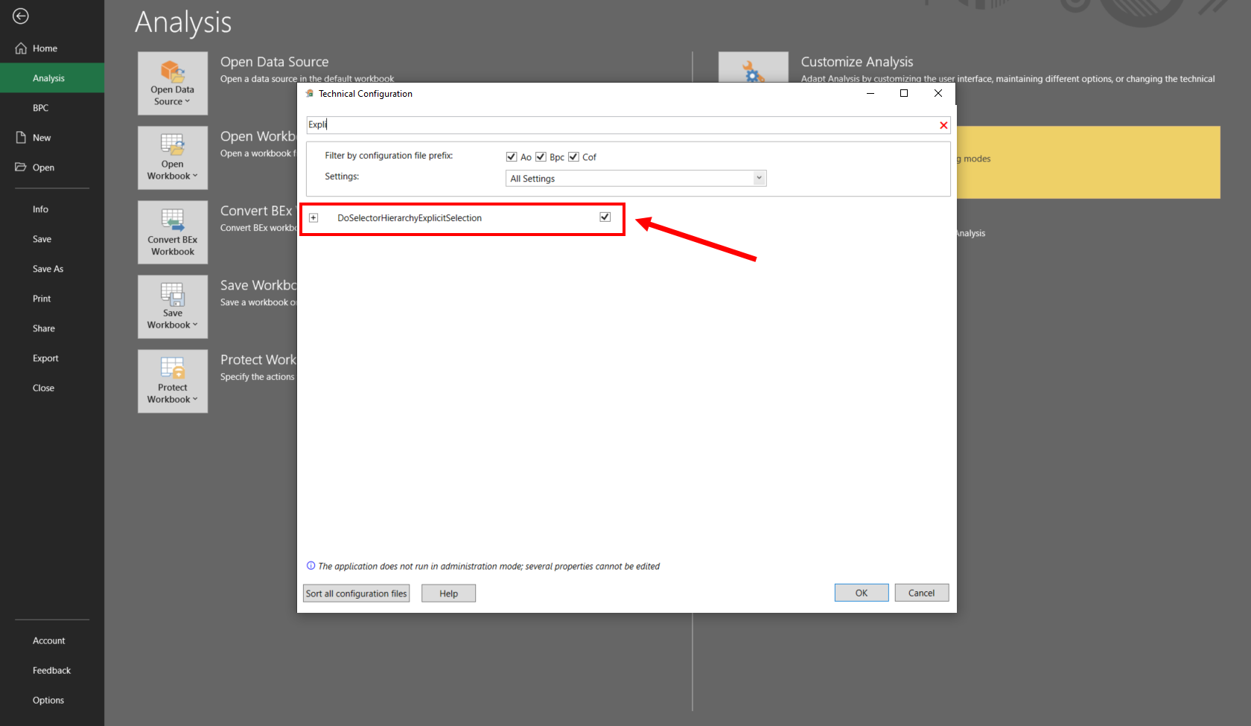
Task: Click the back arrow icon in the sidebar
Action: click(x=21, y=16)
